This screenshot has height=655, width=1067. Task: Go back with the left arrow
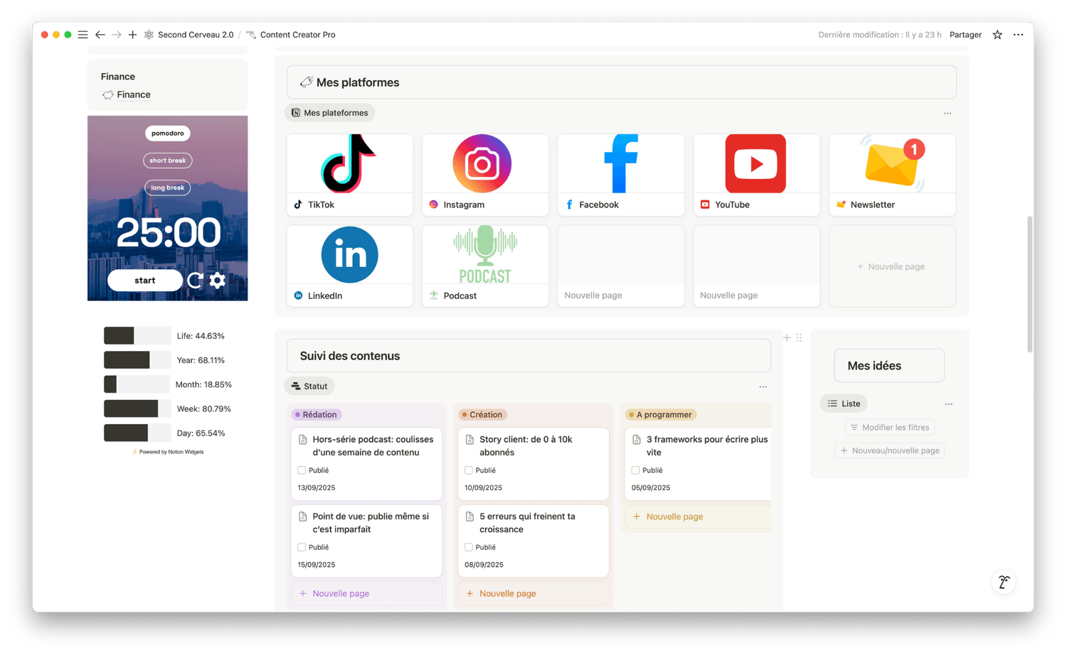click(100, 35)
